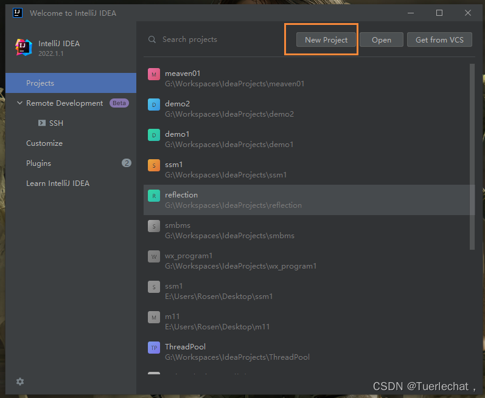Minimize the Welcome window
The image size is (485, 398).
(x=411, y=13)
